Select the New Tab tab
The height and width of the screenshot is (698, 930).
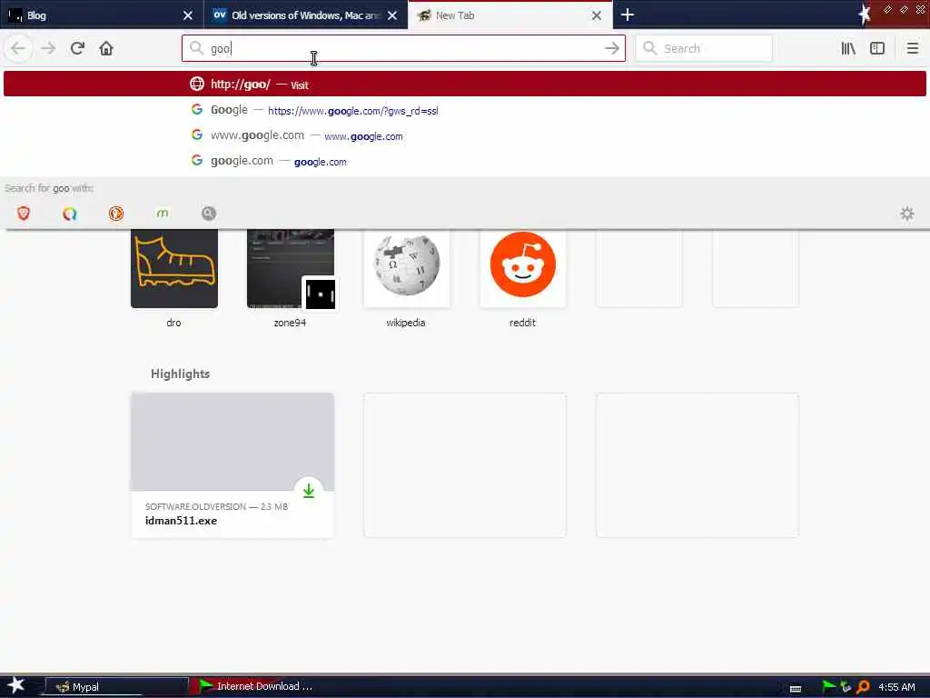510,15
